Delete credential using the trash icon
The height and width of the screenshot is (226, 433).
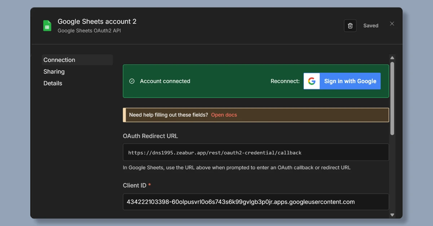point(350,26)
